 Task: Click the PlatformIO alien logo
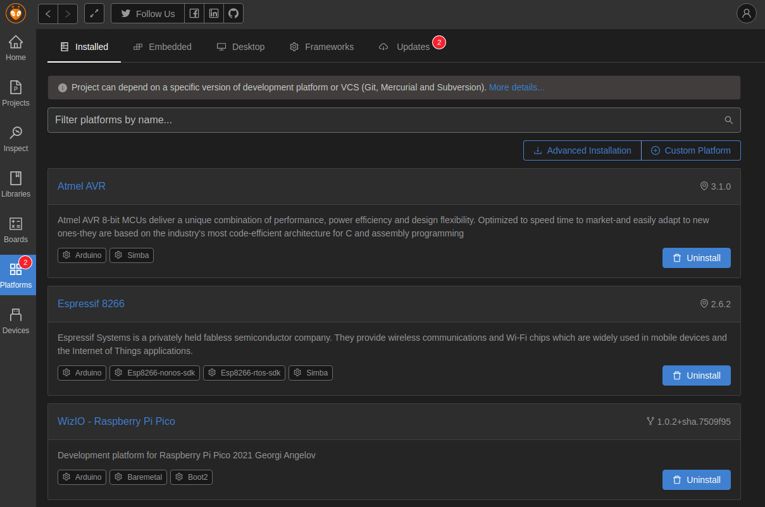pyautogui.click(x=16, y=13)
